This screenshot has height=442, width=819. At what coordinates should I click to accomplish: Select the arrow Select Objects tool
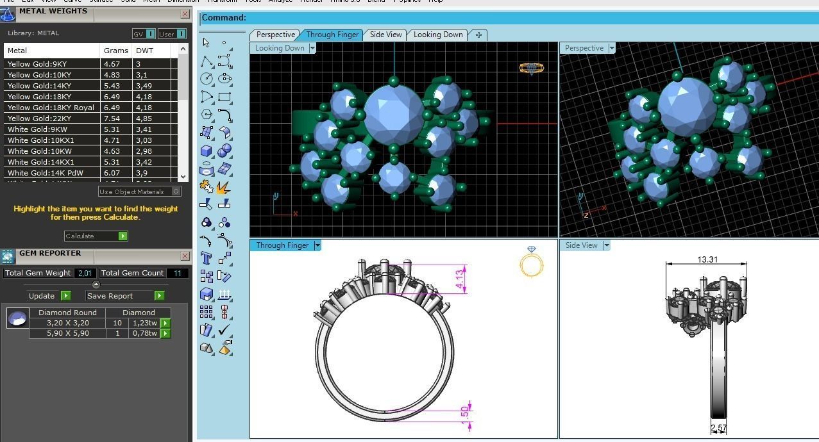click(x=206, y=42)
